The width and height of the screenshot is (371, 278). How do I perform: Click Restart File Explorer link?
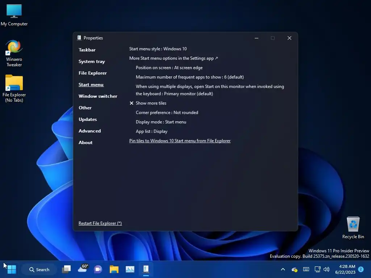tap(100, 223)
